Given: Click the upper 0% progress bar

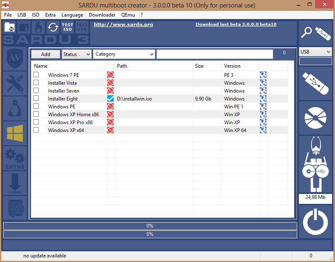Looking at the screenshot, I should pos(150,226).
